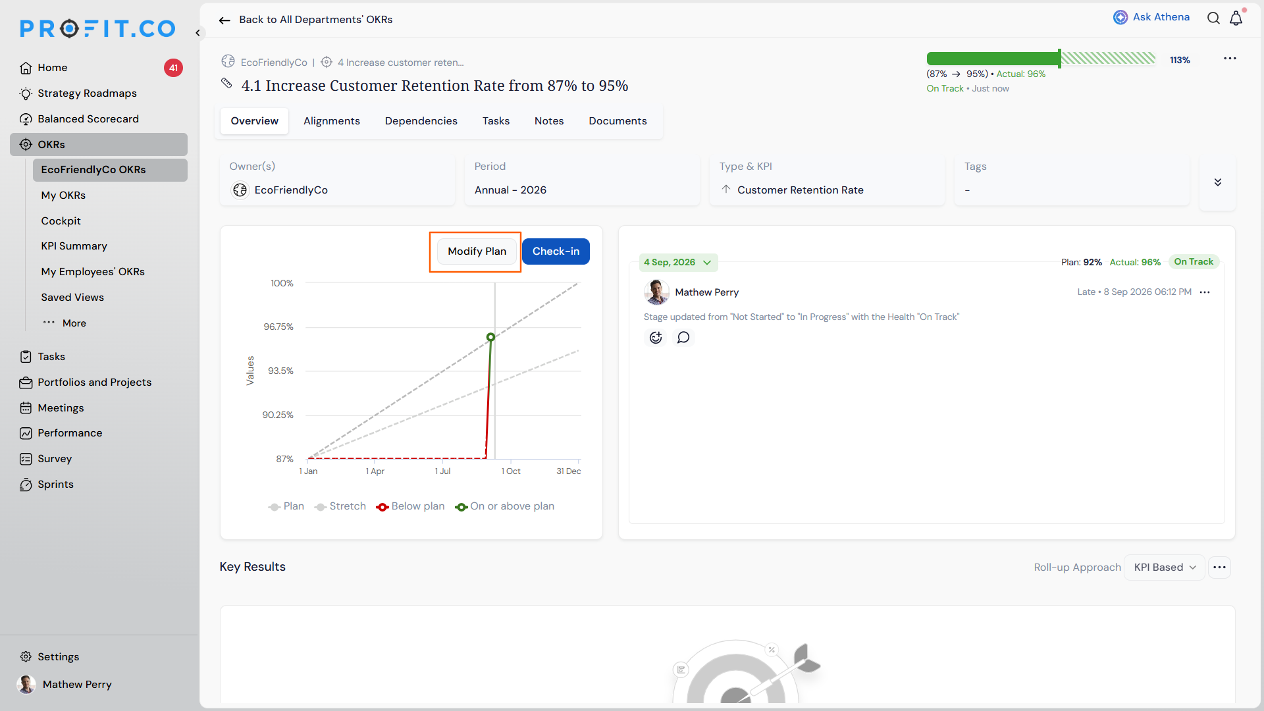Open the search magnifier icon
Screen dimensions: 1264x711
pos(1213,18)
